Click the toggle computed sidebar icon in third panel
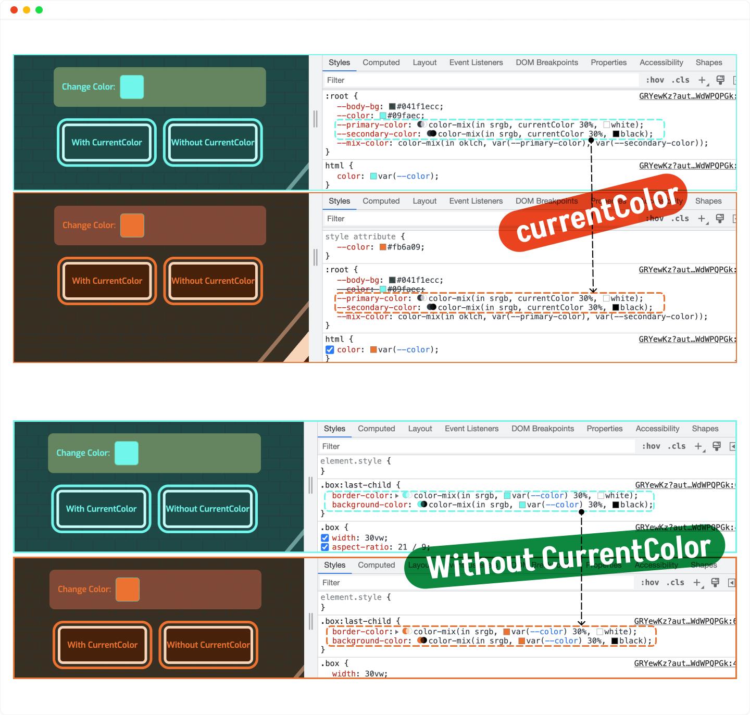The image size is (750, 715). (x=733, y=446)
